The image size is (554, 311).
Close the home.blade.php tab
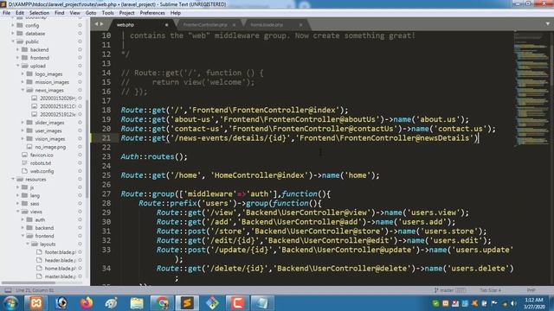(x=300, y=25)
